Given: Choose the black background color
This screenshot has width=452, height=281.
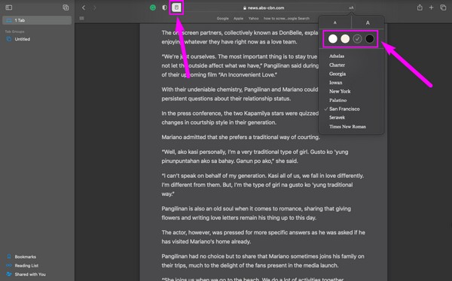Looking at the screenshot, I should click(370, 39).
